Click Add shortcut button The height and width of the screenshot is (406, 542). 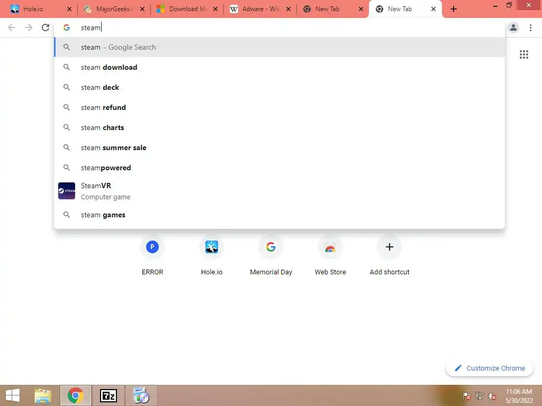(x=390, y=255)
